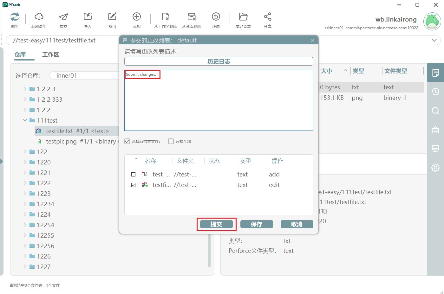Click the green user avatar
Image resolution: width=444 pixels, height=294 pixels.
point(432,21)
